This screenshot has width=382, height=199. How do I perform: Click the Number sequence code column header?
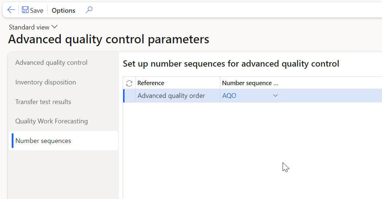[250, 83]
